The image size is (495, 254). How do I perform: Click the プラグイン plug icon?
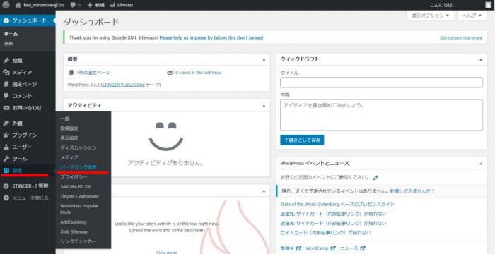point(6,135)
